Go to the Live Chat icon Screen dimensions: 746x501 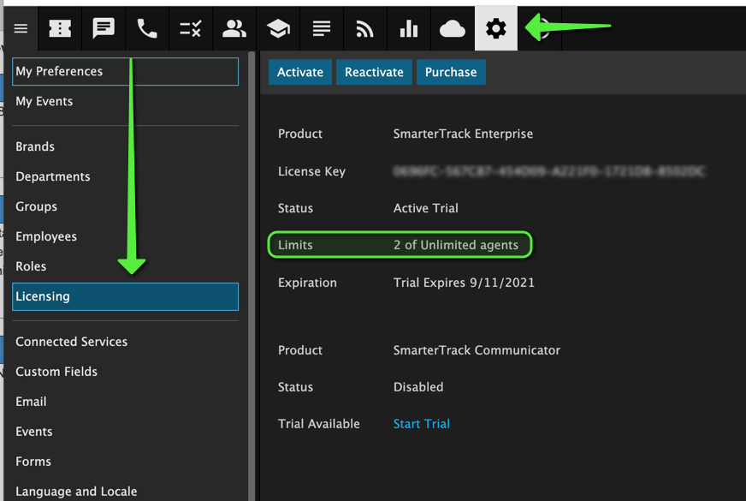point(104,29)
